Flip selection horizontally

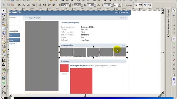pos(29,5)
